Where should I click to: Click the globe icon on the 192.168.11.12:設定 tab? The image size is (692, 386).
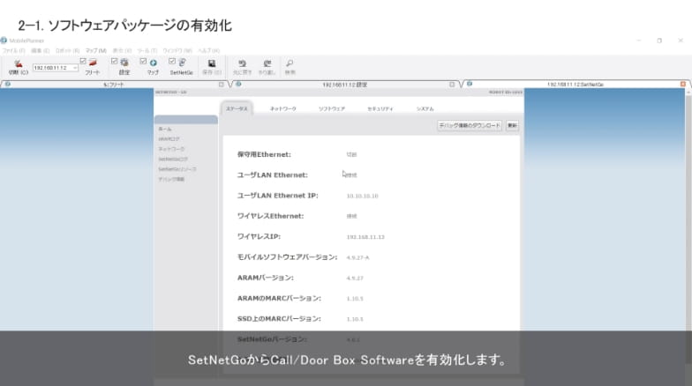click(x=238, y=84)
